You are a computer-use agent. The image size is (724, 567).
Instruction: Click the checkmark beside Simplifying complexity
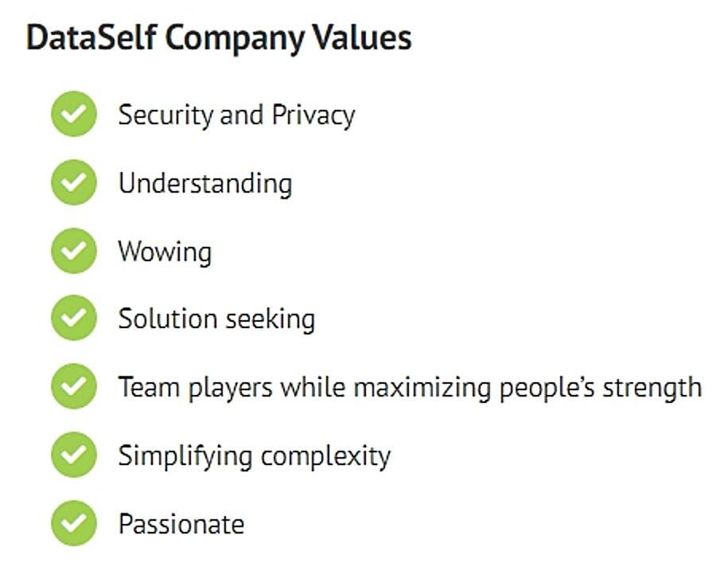click(x=74, y=454)
